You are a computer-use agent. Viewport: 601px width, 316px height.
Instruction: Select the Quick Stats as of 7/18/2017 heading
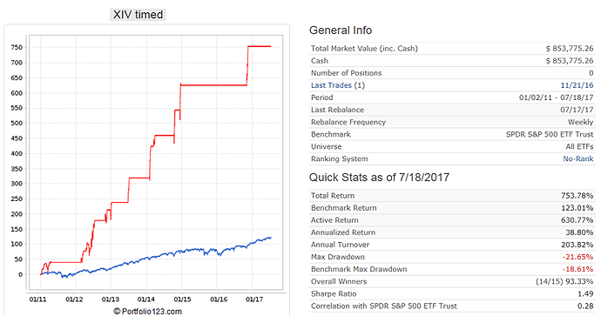pos(379,177)
